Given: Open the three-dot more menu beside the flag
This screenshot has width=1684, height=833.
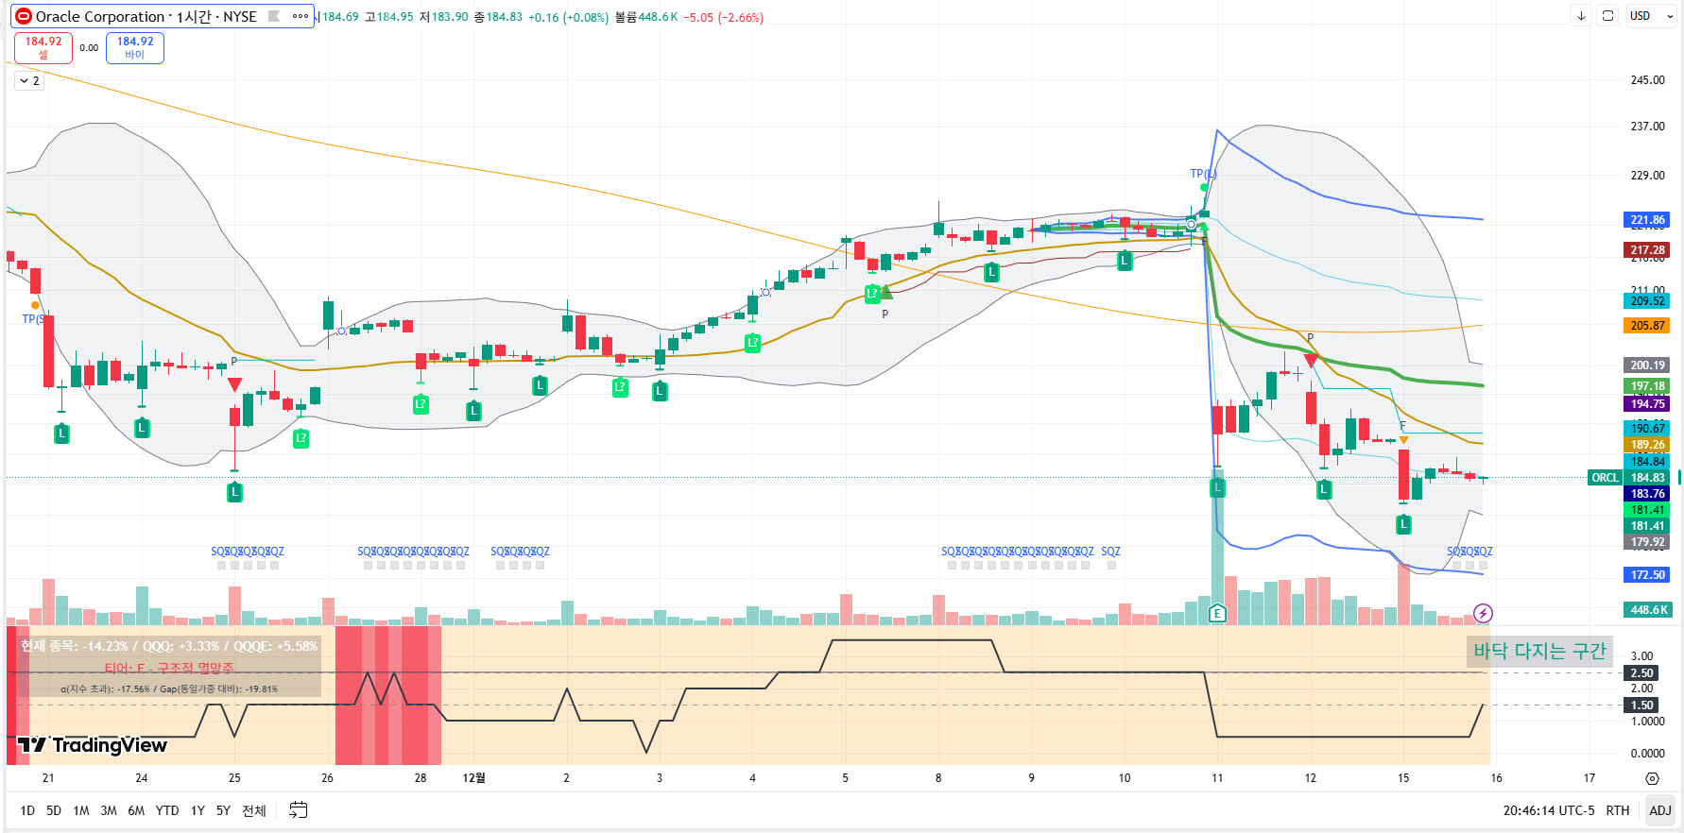Looking at the screenshot, I should point(301,16).
